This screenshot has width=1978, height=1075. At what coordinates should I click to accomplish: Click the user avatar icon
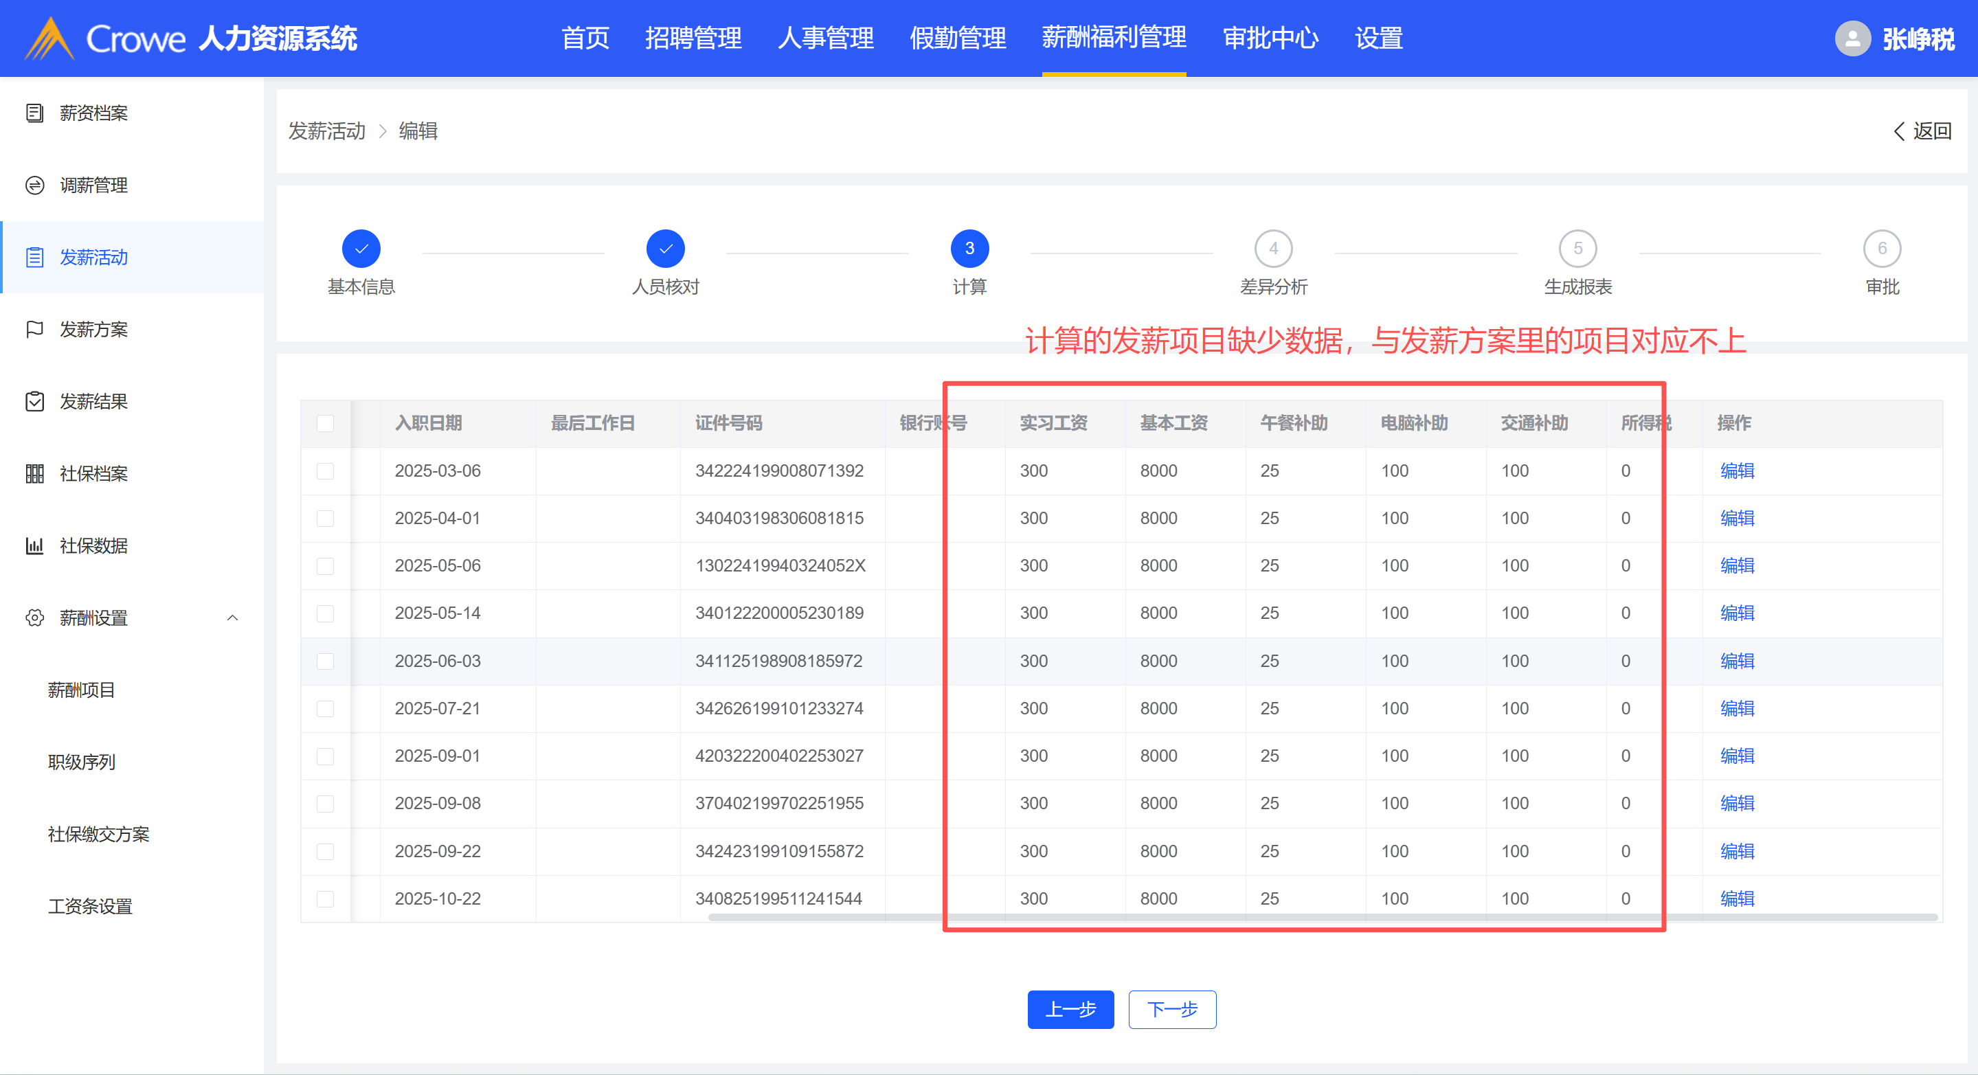(x=1852, y=38)
